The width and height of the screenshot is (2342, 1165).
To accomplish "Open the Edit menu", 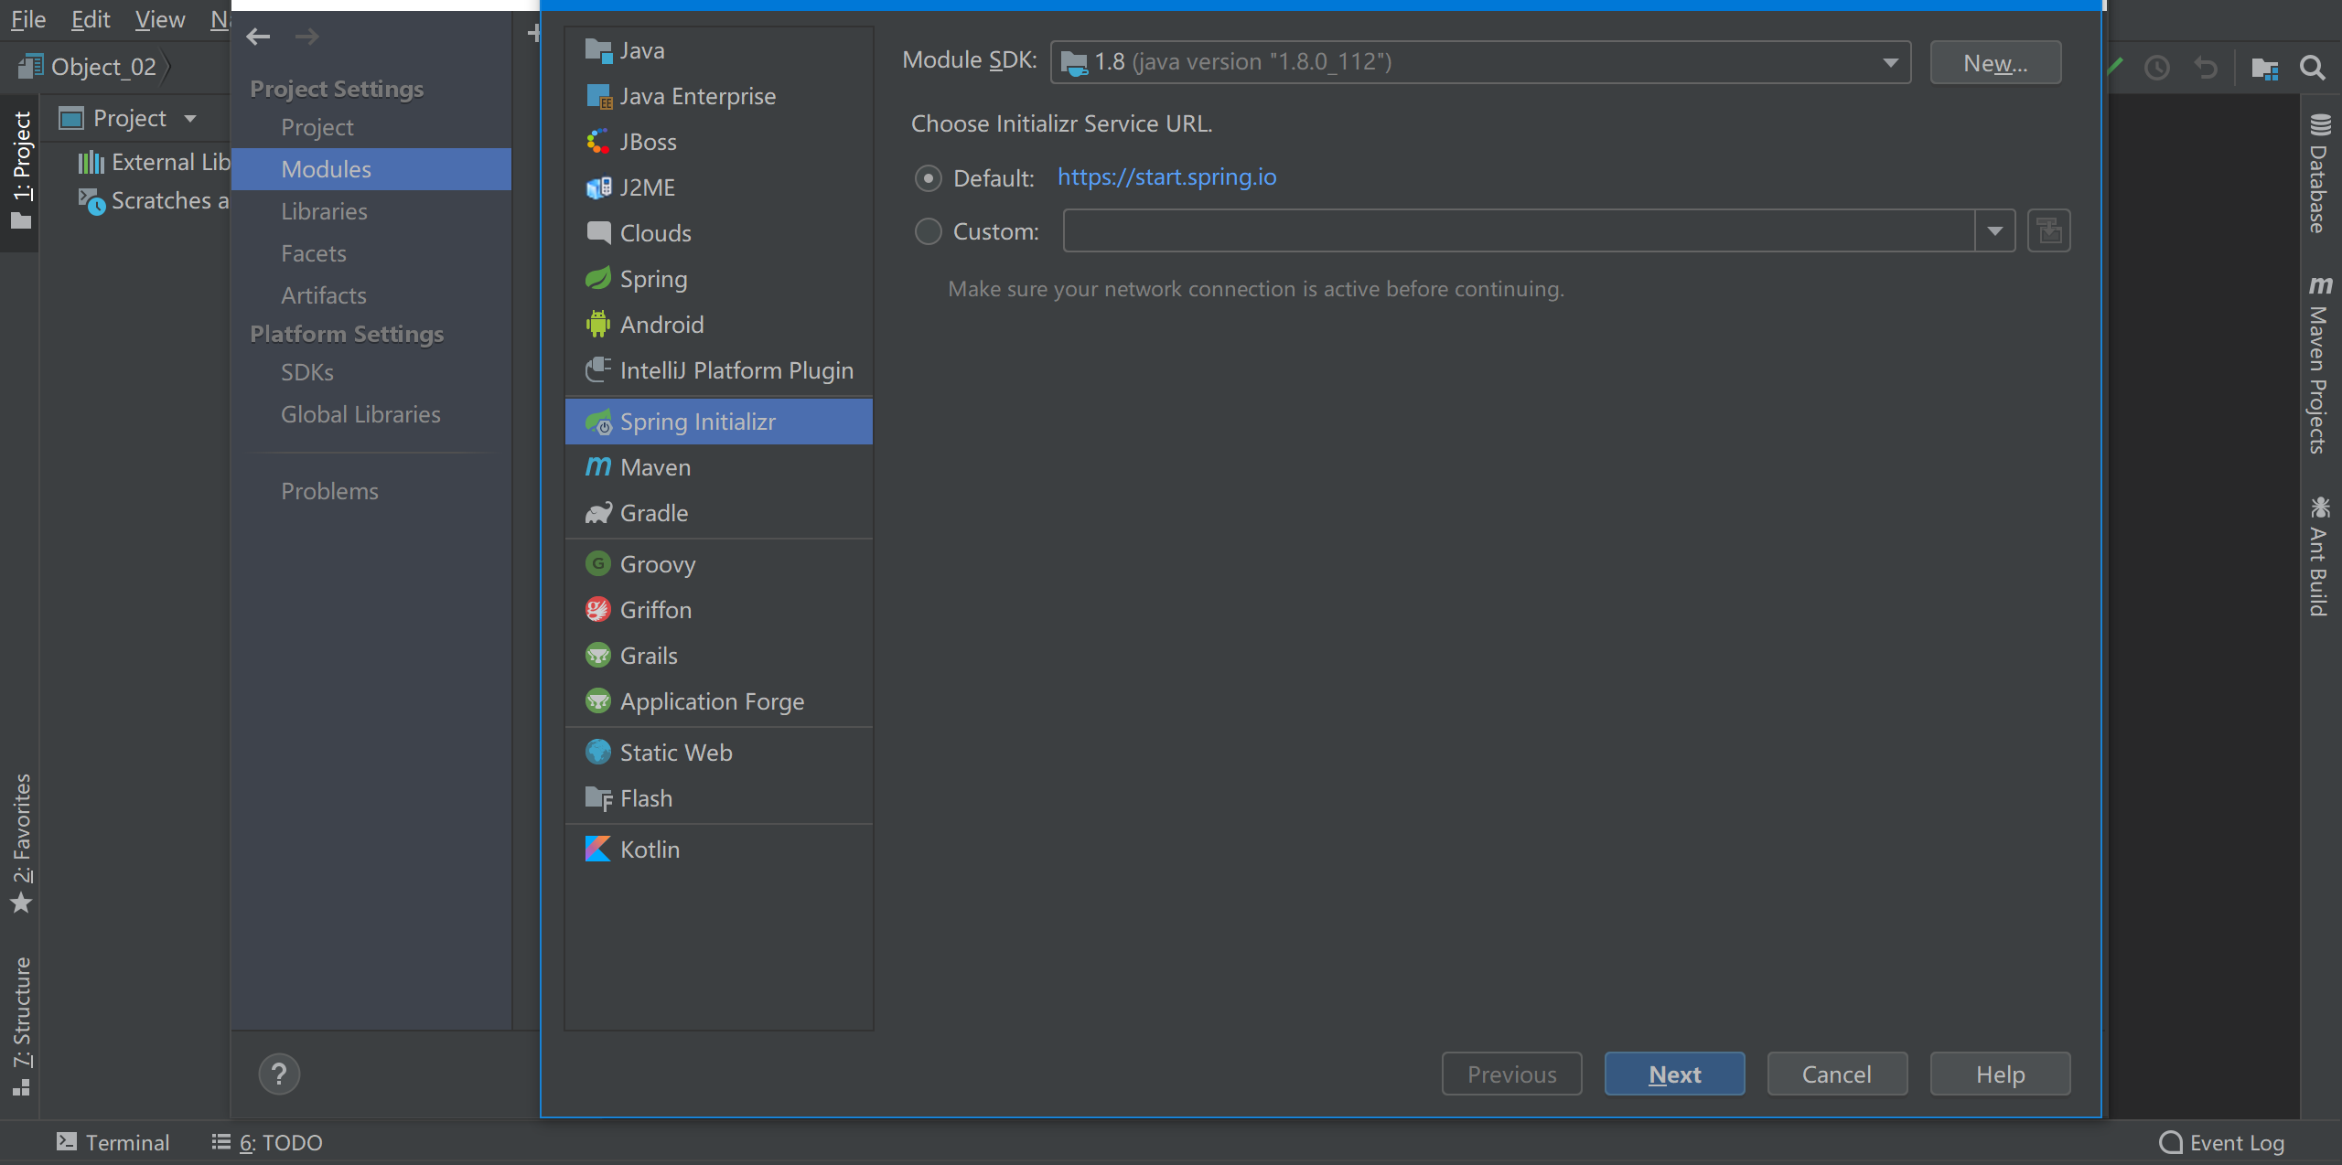I will [x=90, y=19].
